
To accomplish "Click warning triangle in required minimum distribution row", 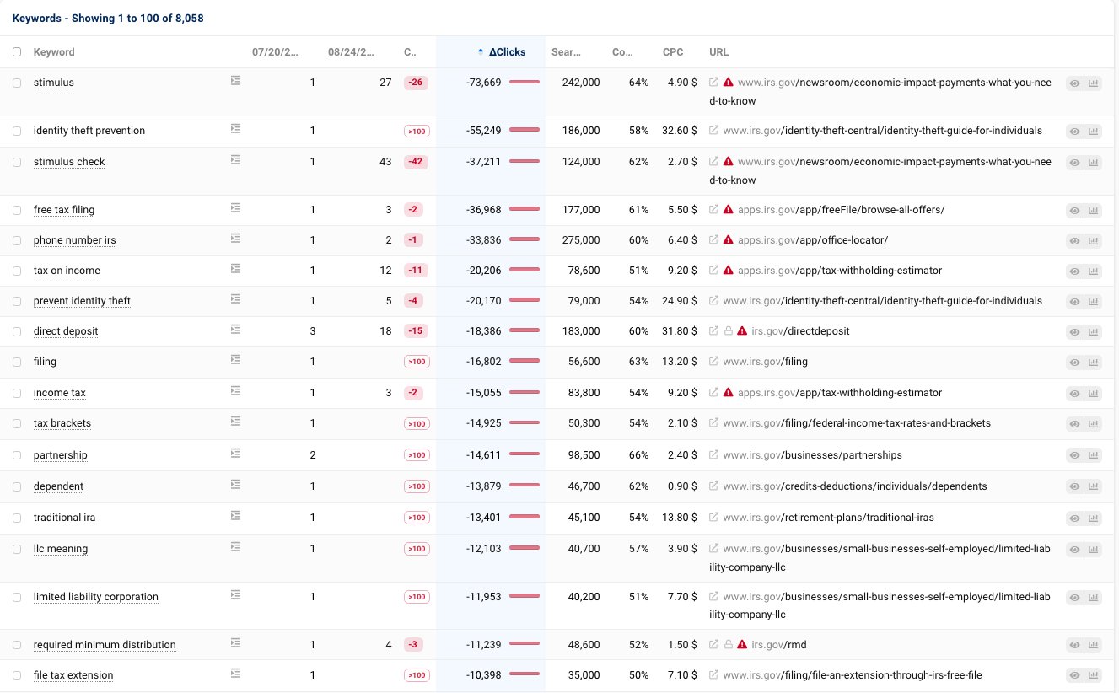I will 743,645.
